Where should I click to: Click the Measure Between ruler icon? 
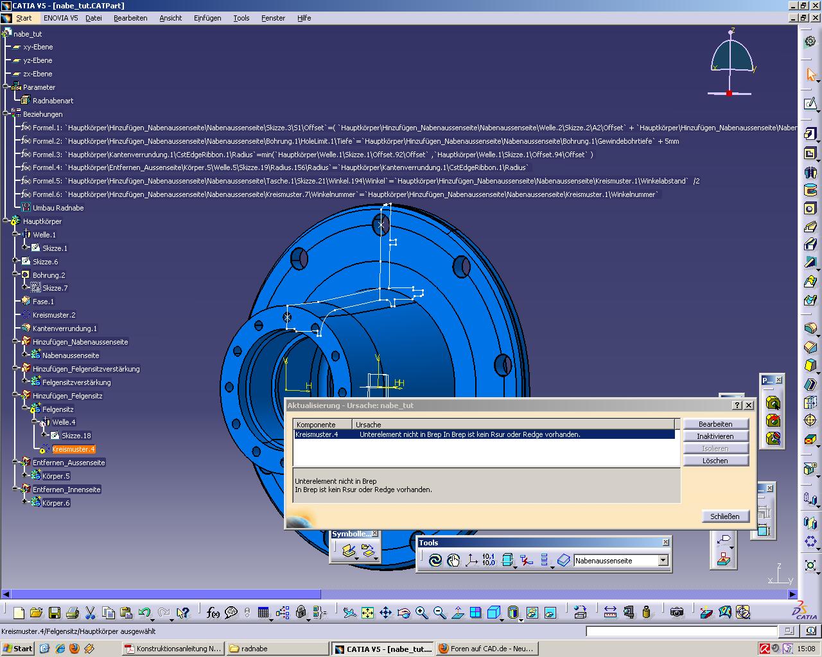(x=610, y=613)
